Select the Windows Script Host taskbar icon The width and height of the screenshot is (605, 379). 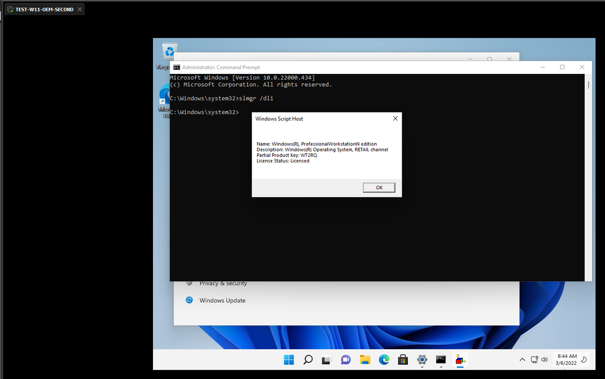(460, 360)
